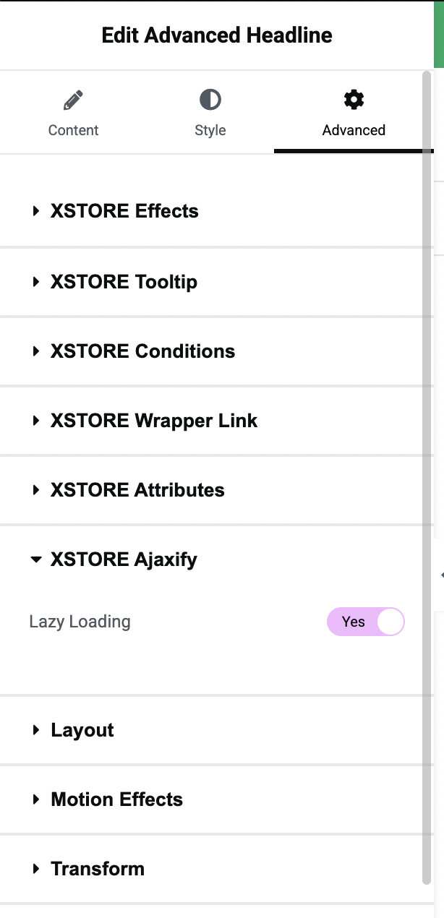Click the small panel collapse arrow at right edge

[441, 575]
